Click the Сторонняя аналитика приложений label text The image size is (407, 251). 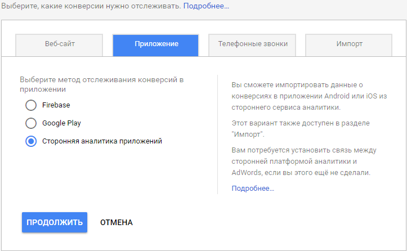(x=102, y=141)
